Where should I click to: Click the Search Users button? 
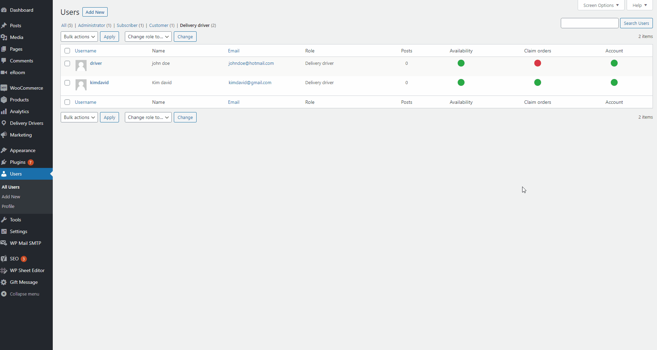[636, 23]
